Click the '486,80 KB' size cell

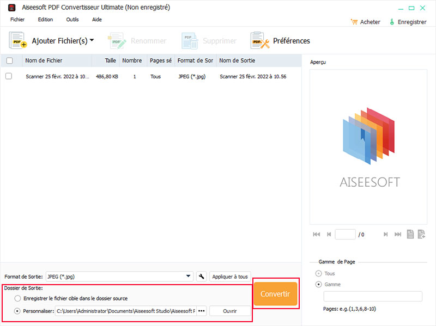[107, 76]
